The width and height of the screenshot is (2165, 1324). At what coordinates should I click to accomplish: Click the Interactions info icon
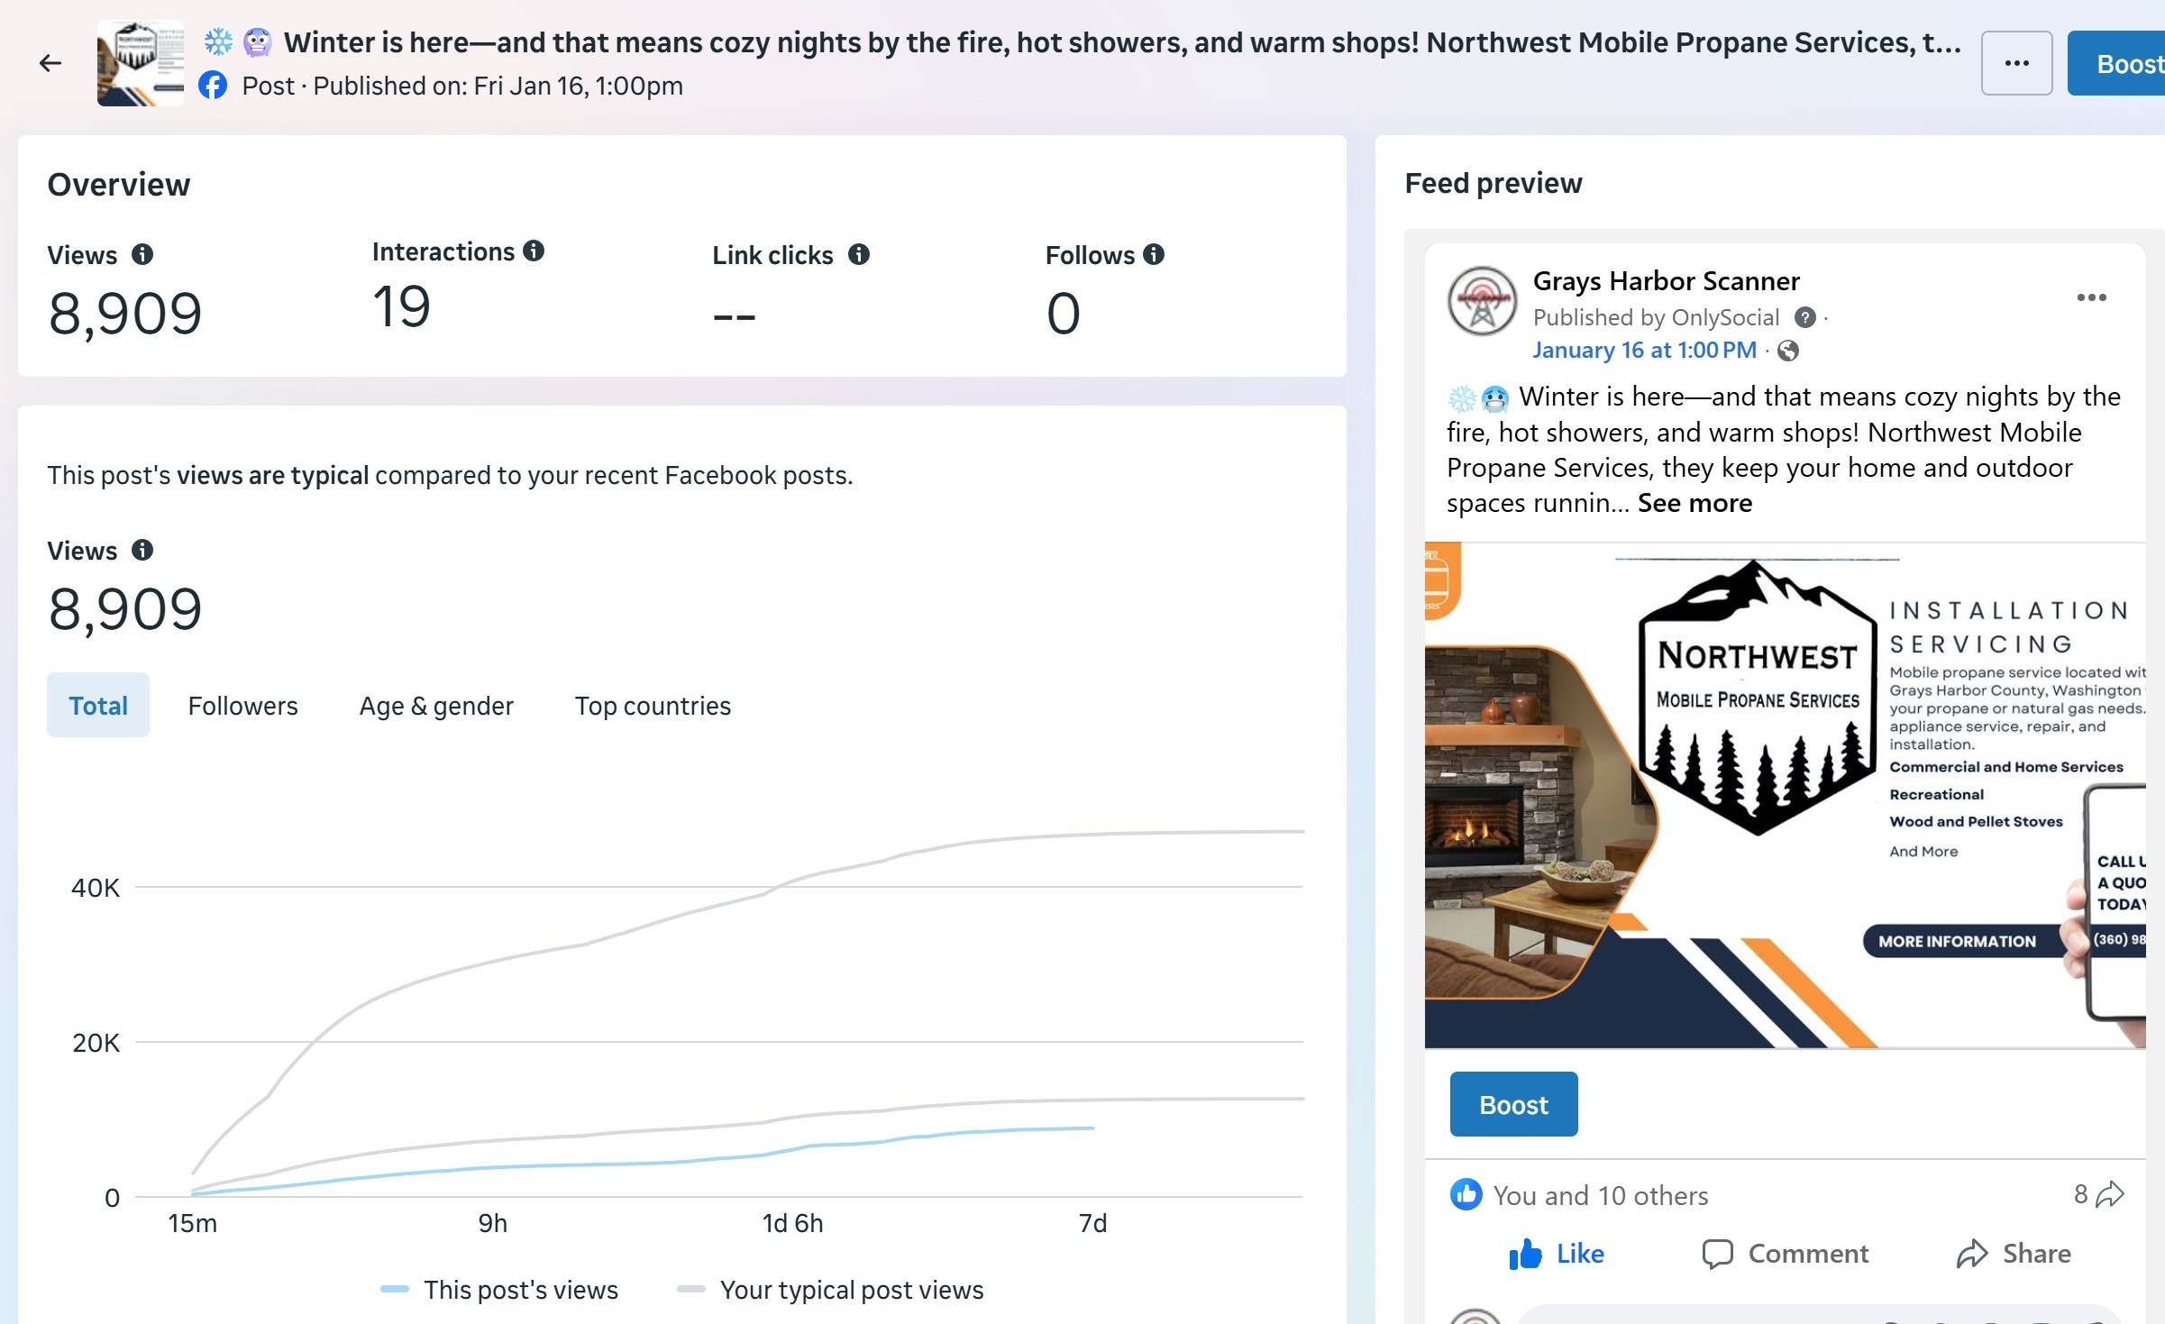[x=534, y=251]
